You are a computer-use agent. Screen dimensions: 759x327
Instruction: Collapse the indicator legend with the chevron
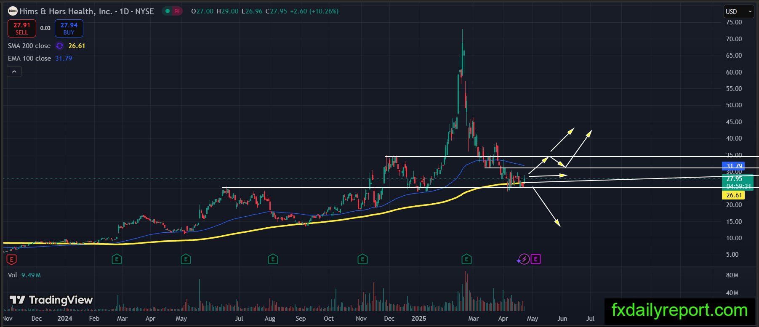(14, 72)
